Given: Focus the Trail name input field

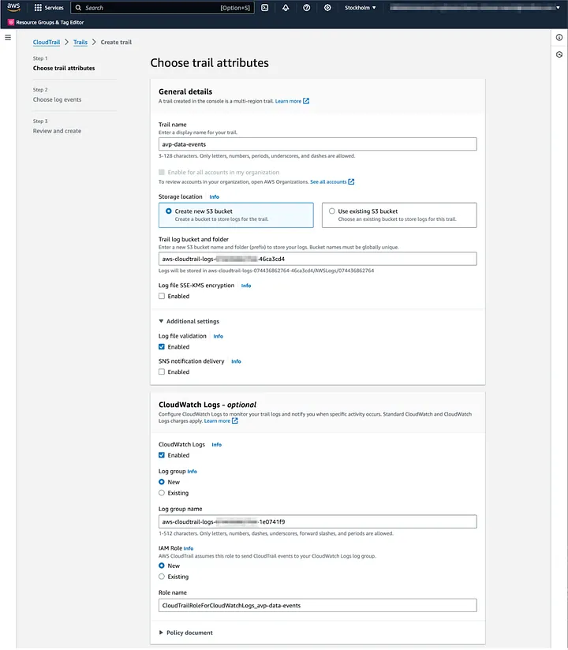Looking at the screenshot, I should click(x=318, y=144).
